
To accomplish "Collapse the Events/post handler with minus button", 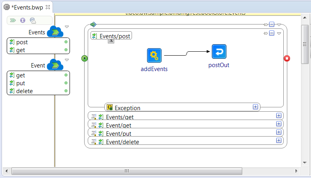I will (272, 33).
